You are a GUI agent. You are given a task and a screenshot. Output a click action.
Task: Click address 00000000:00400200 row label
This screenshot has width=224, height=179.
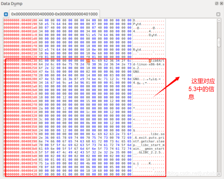[x=21, y=50]
